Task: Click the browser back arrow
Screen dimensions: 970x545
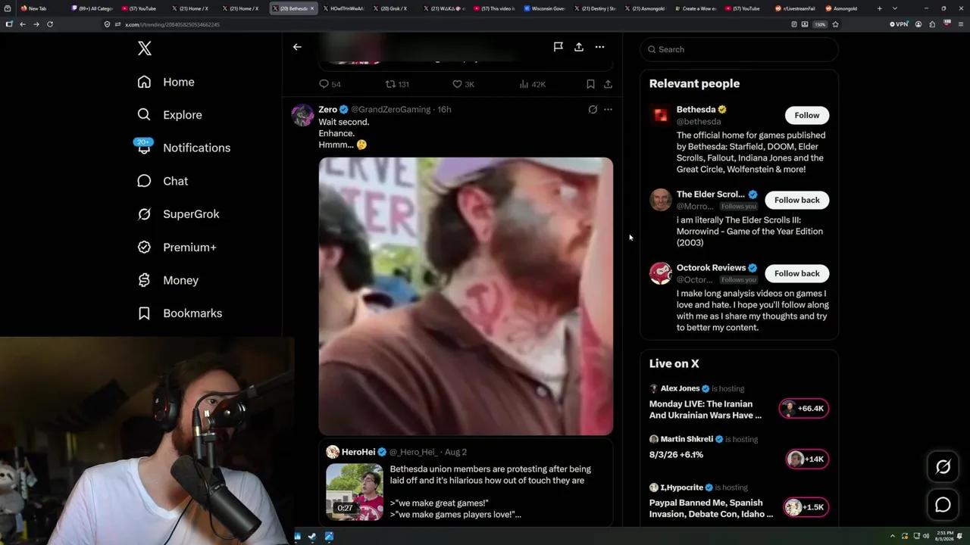Action: 23,24
